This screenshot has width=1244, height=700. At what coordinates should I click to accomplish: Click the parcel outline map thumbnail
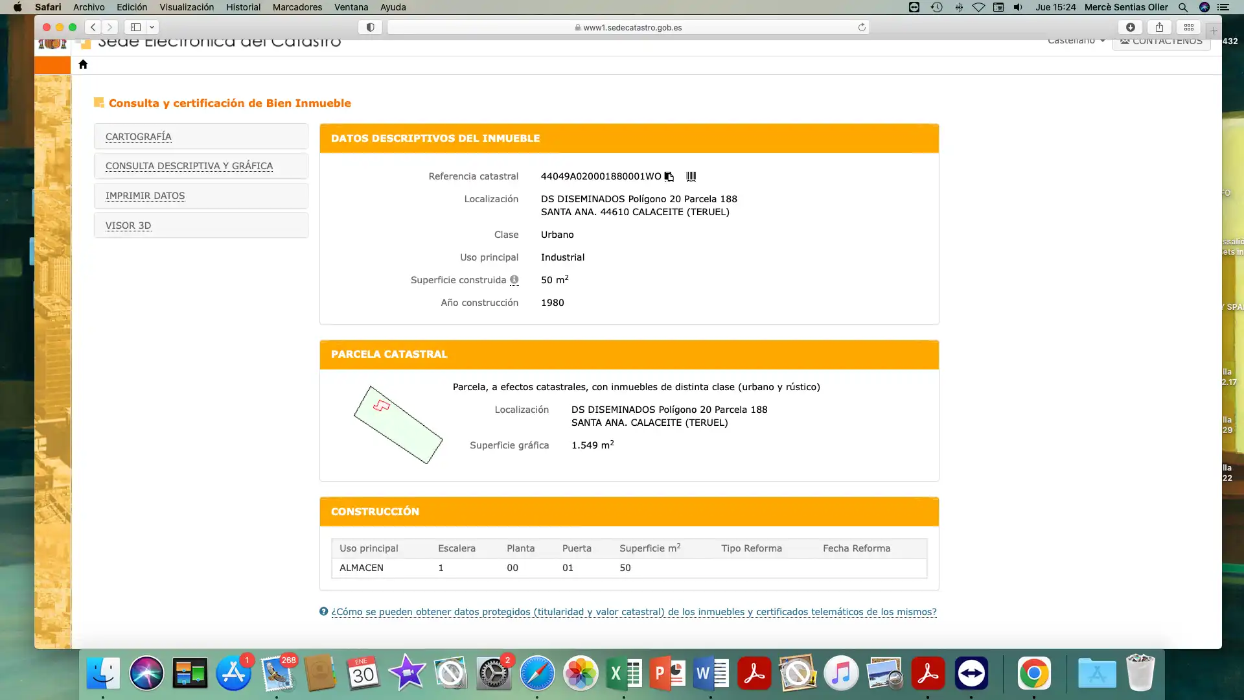point(398,425)
